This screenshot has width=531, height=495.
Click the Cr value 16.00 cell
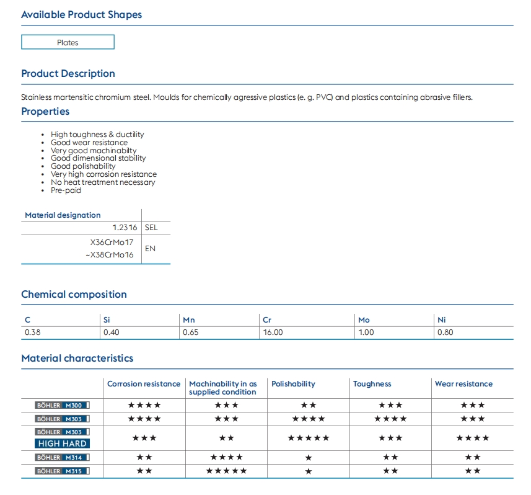[273, 332]
